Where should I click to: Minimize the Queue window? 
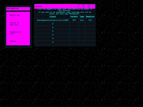pos(81,6)
